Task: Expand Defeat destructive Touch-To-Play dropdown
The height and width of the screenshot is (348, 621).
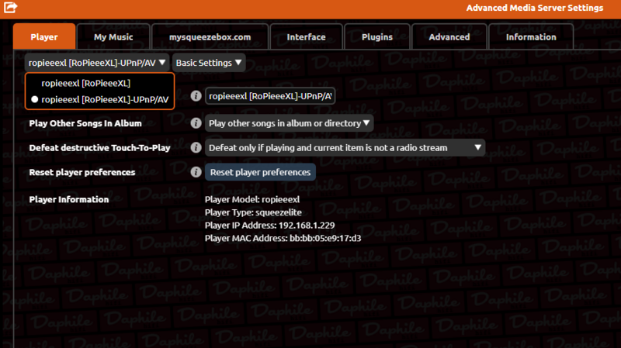Action: (x=345, y=147)
